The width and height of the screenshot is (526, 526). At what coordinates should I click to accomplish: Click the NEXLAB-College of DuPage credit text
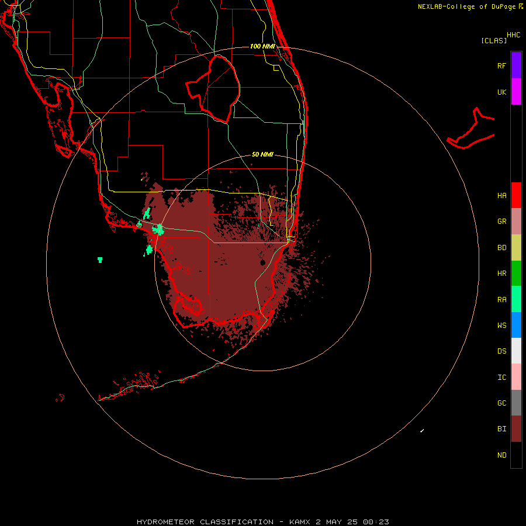[x=466, y=6]
